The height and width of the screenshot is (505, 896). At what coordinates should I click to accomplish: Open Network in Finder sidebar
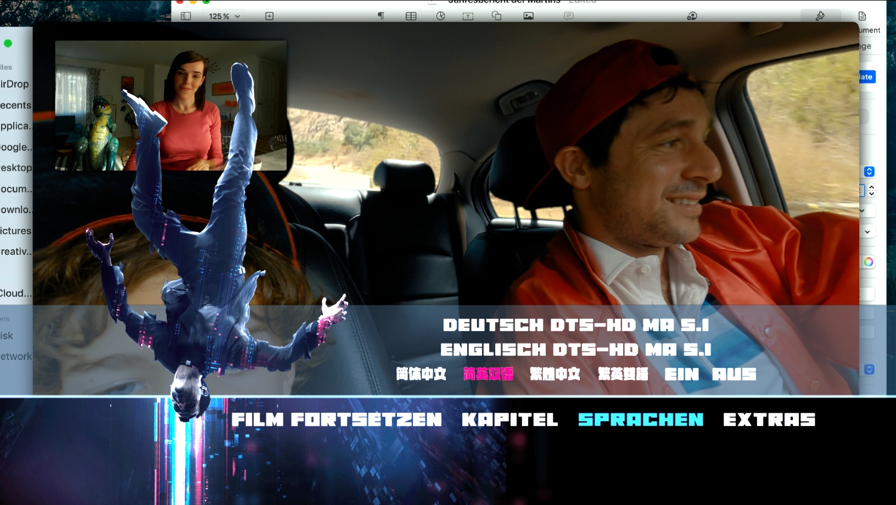[x=16, y=356]
